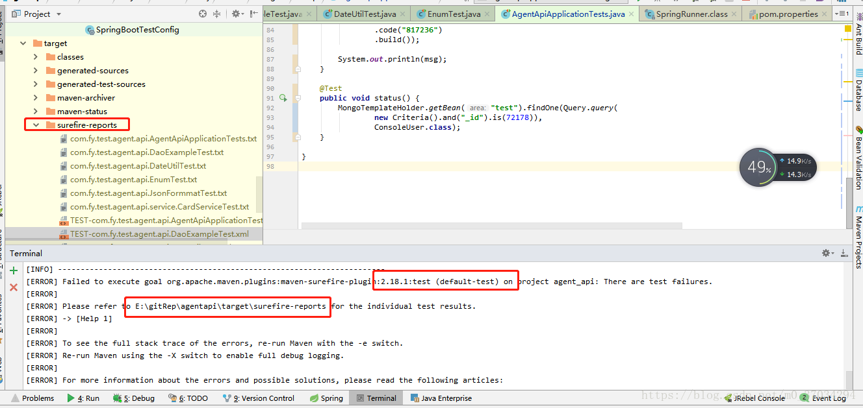Open the Project view selector dropdown
The height and width of the screenshot is (408, 863).
(36, 14)
